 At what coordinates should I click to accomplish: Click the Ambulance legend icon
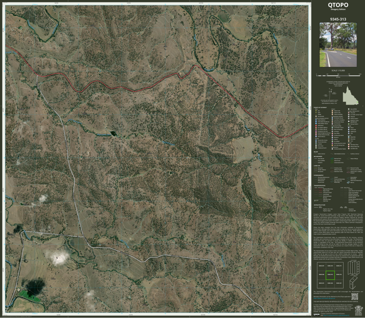316,126
